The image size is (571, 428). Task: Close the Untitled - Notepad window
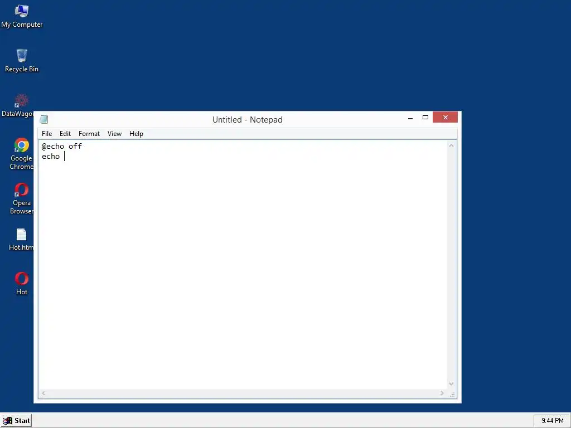(x=445, y=117)
